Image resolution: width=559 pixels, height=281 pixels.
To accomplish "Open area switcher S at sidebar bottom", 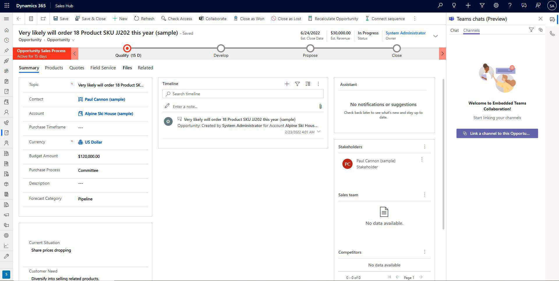I will [x=6, y=274].
